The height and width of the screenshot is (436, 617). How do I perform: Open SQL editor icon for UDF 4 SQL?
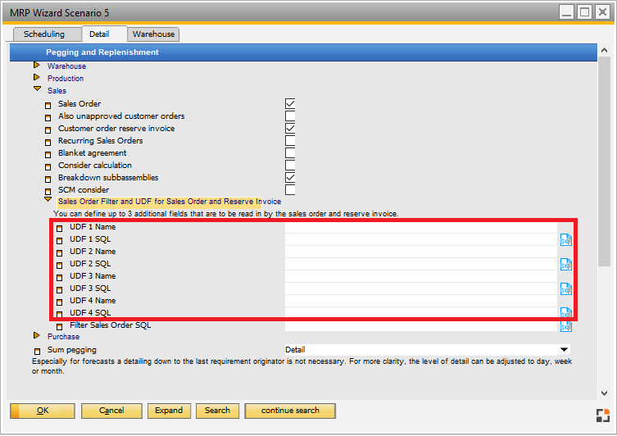point(565,312)
